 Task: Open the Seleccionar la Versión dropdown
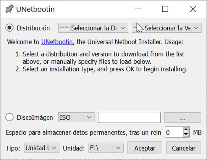[166, 28]
